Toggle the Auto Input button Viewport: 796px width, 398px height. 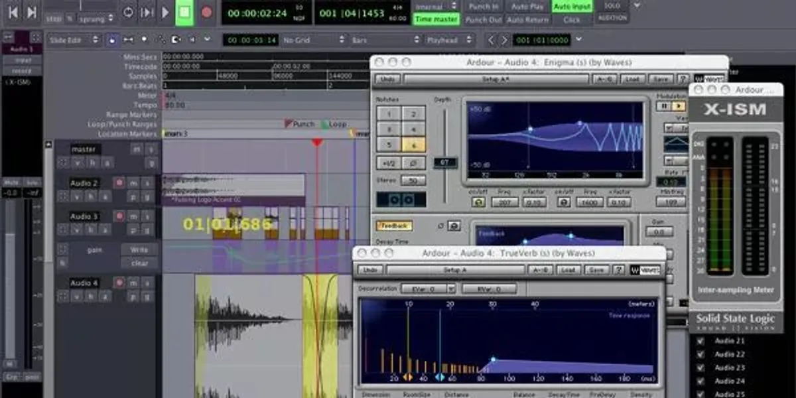(x=573, y=7)
